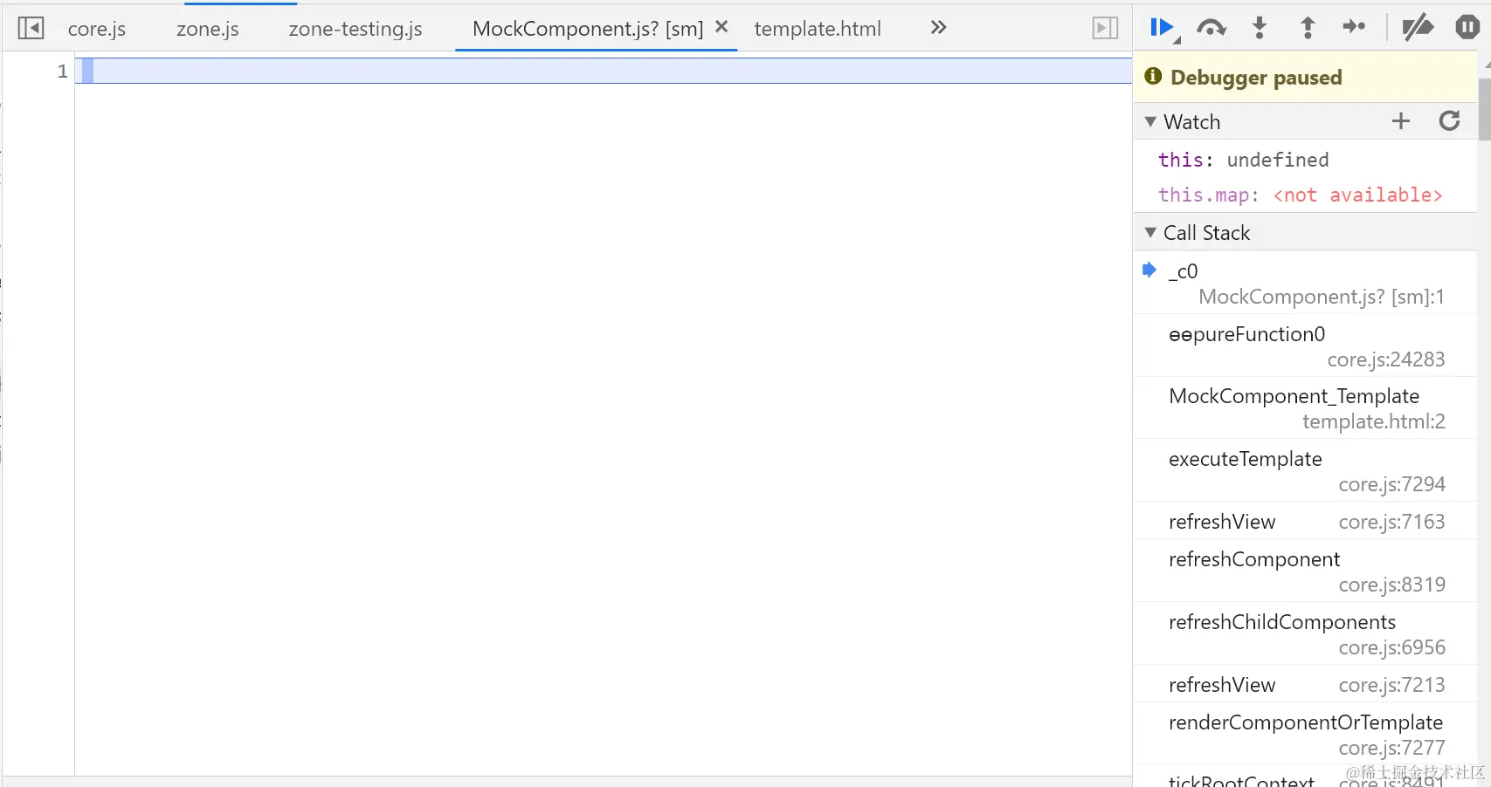Refresh watch expressions
The height and width of the screenshot is (787, 1491).
(x=1450, y=121)
